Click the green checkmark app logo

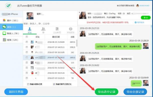click(x=8, y=6)
